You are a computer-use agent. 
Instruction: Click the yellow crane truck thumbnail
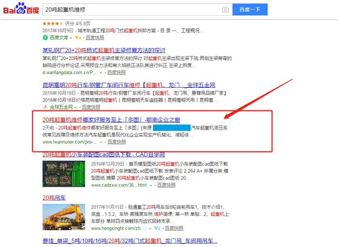tap(64, 217)
